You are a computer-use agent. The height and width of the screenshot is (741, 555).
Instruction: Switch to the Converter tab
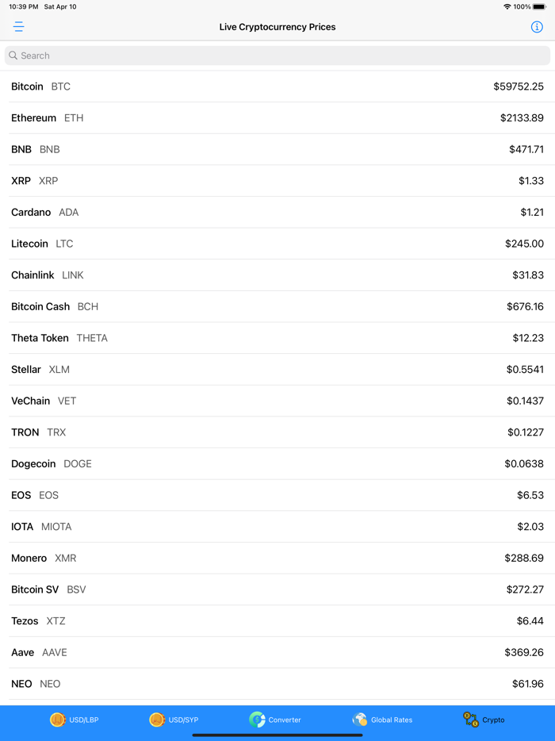[x=284, y=720]
